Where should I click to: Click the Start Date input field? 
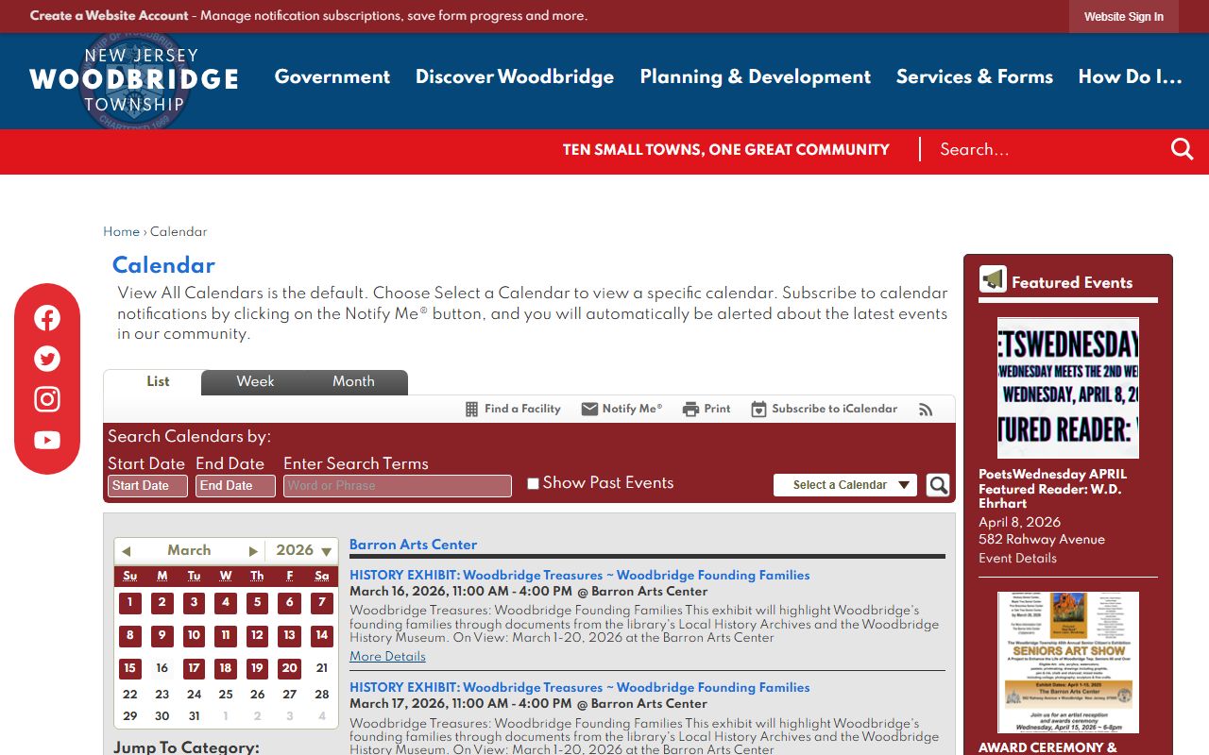(x=147, y=486)
